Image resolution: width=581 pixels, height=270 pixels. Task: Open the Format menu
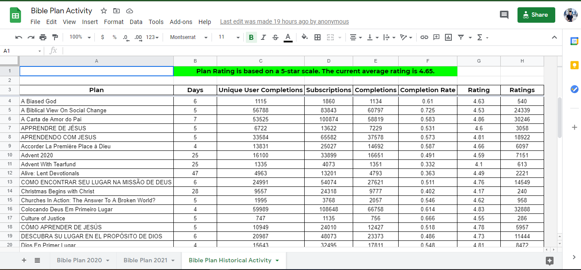pyautogui.click(x=114, y=22)
